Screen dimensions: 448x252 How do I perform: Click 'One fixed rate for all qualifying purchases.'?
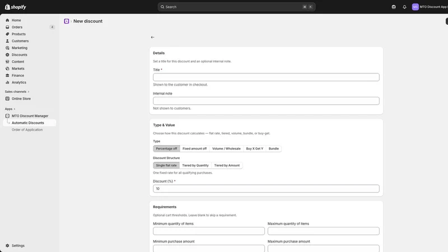point(183,173)
